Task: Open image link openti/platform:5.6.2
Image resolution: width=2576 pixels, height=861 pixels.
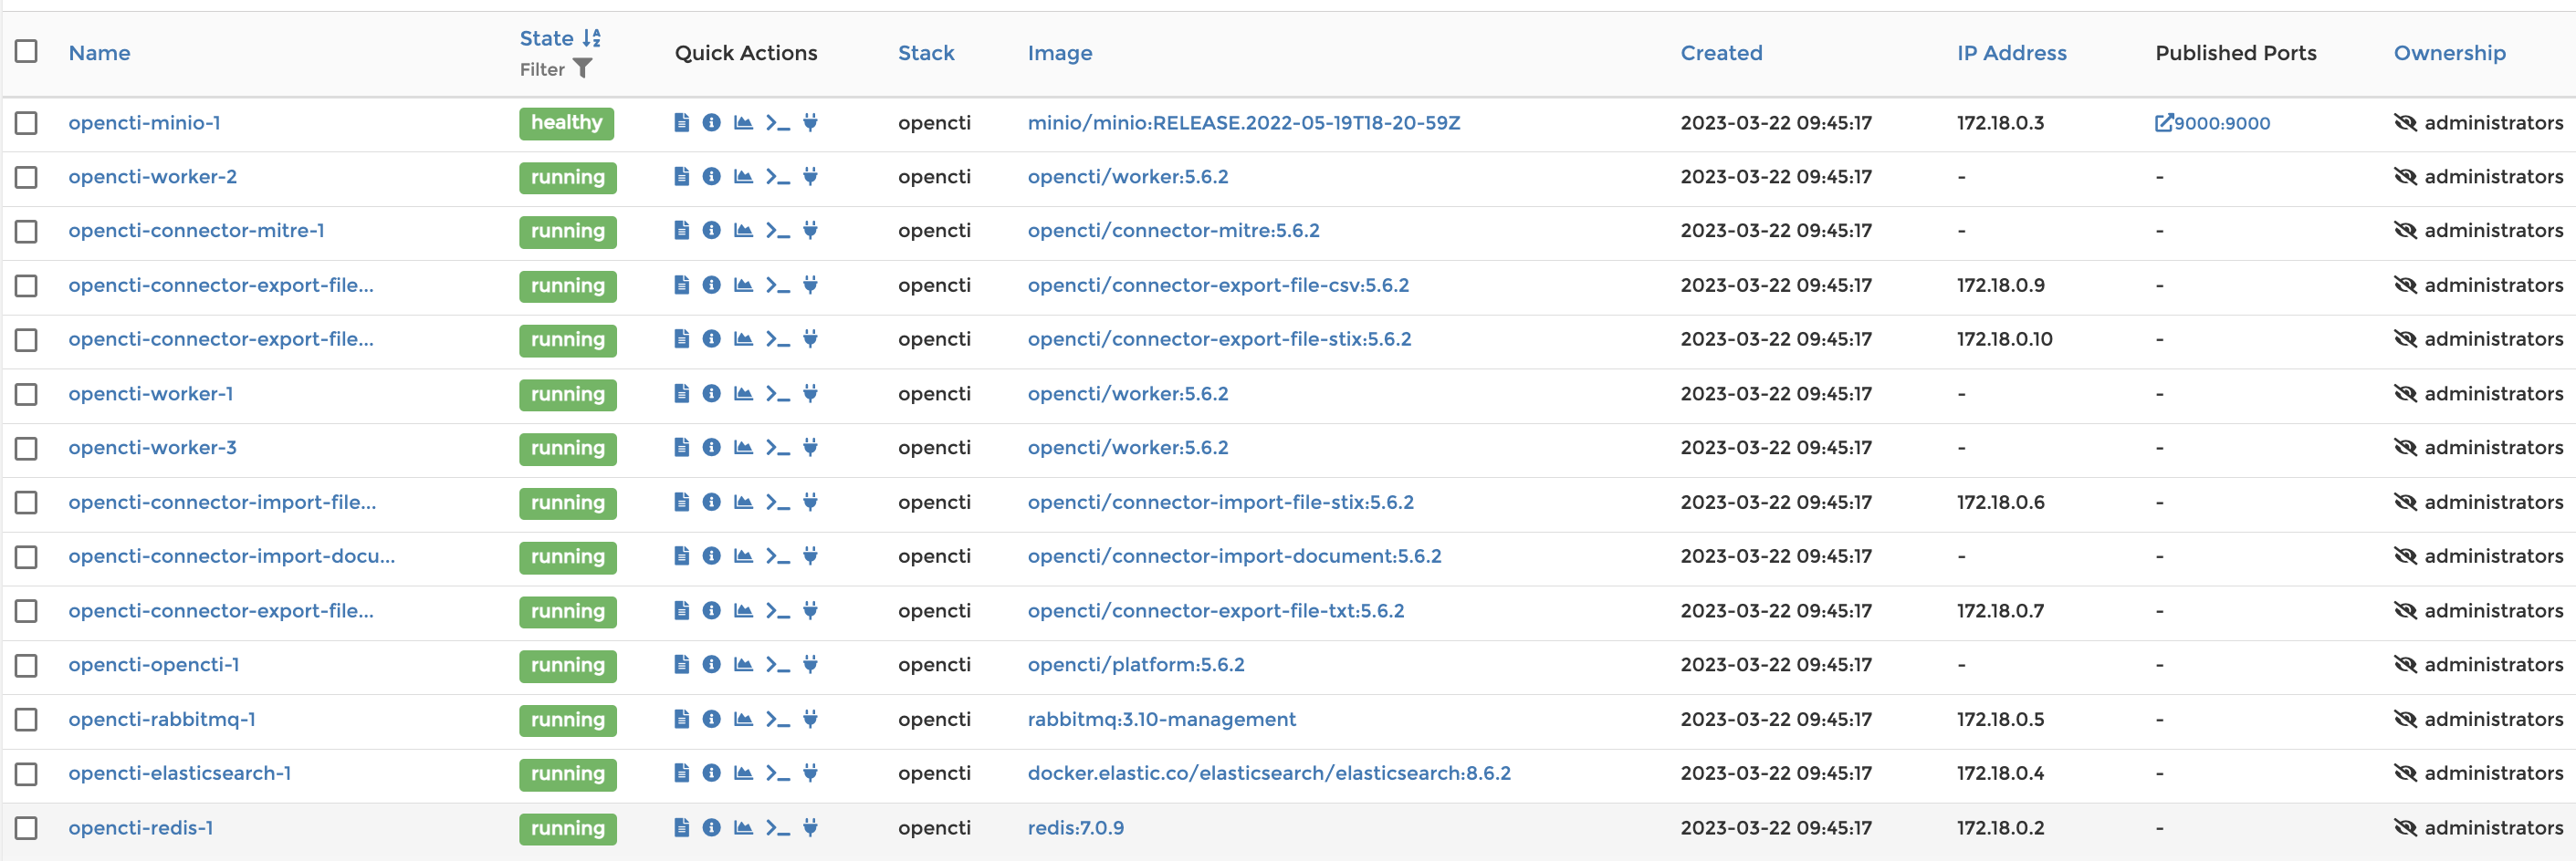Action: 1136,664
